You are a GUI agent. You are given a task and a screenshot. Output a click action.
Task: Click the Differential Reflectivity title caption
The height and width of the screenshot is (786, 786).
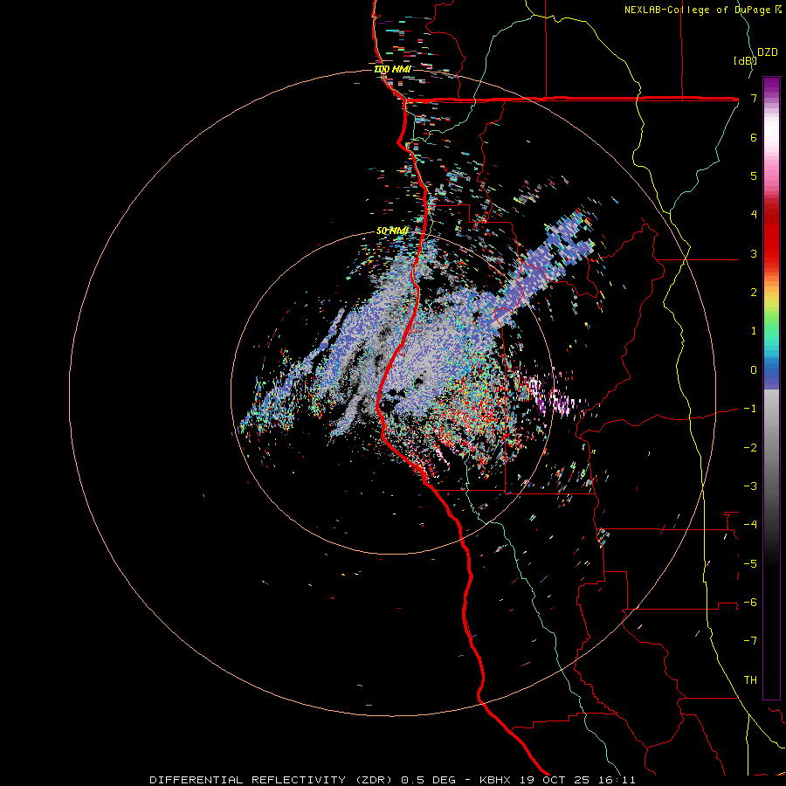click(x=392, y=780)
